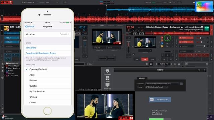Viewport: 214px width, 120px height.
Task: Select the Opening (Default) ringtone
Action: 47,69
